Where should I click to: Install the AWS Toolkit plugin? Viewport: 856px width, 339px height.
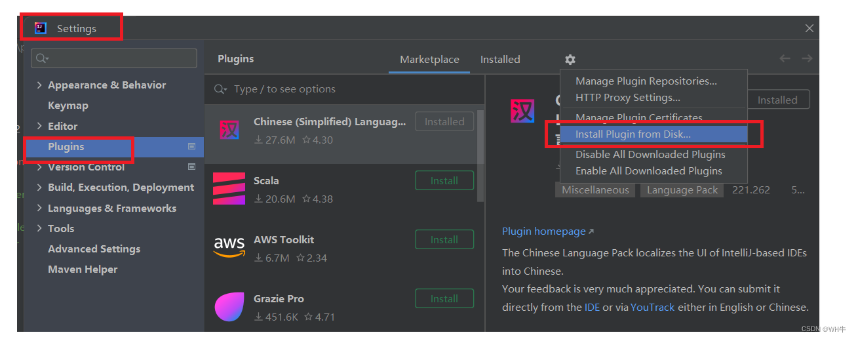tap(444, 239)
